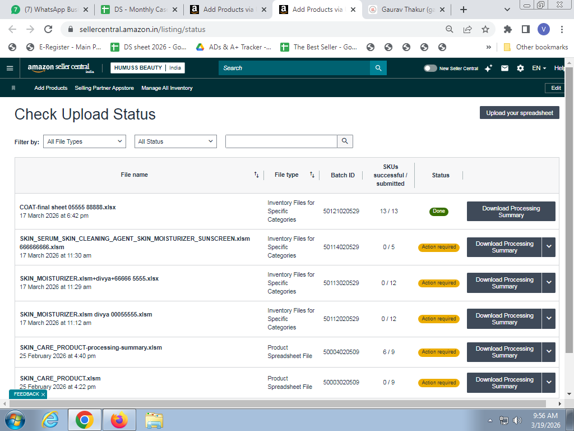
Task: Sort table by File type arrows
Action: point(312,175)
